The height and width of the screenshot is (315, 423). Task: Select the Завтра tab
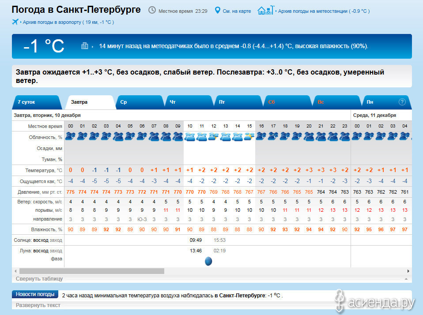click(91, 102)
